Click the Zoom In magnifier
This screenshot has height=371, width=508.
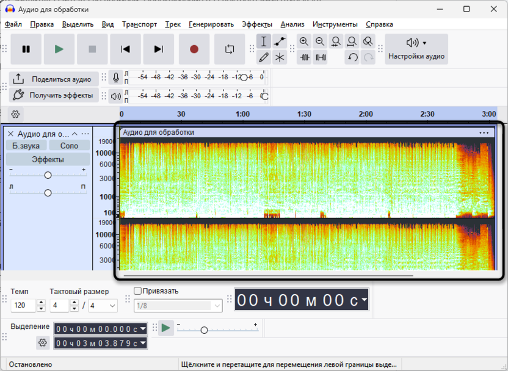point(304,41)
